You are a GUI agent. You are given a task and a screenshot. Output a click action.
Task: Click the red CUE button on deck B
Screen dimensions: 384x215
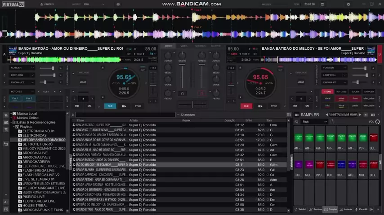tap(246, 106)
